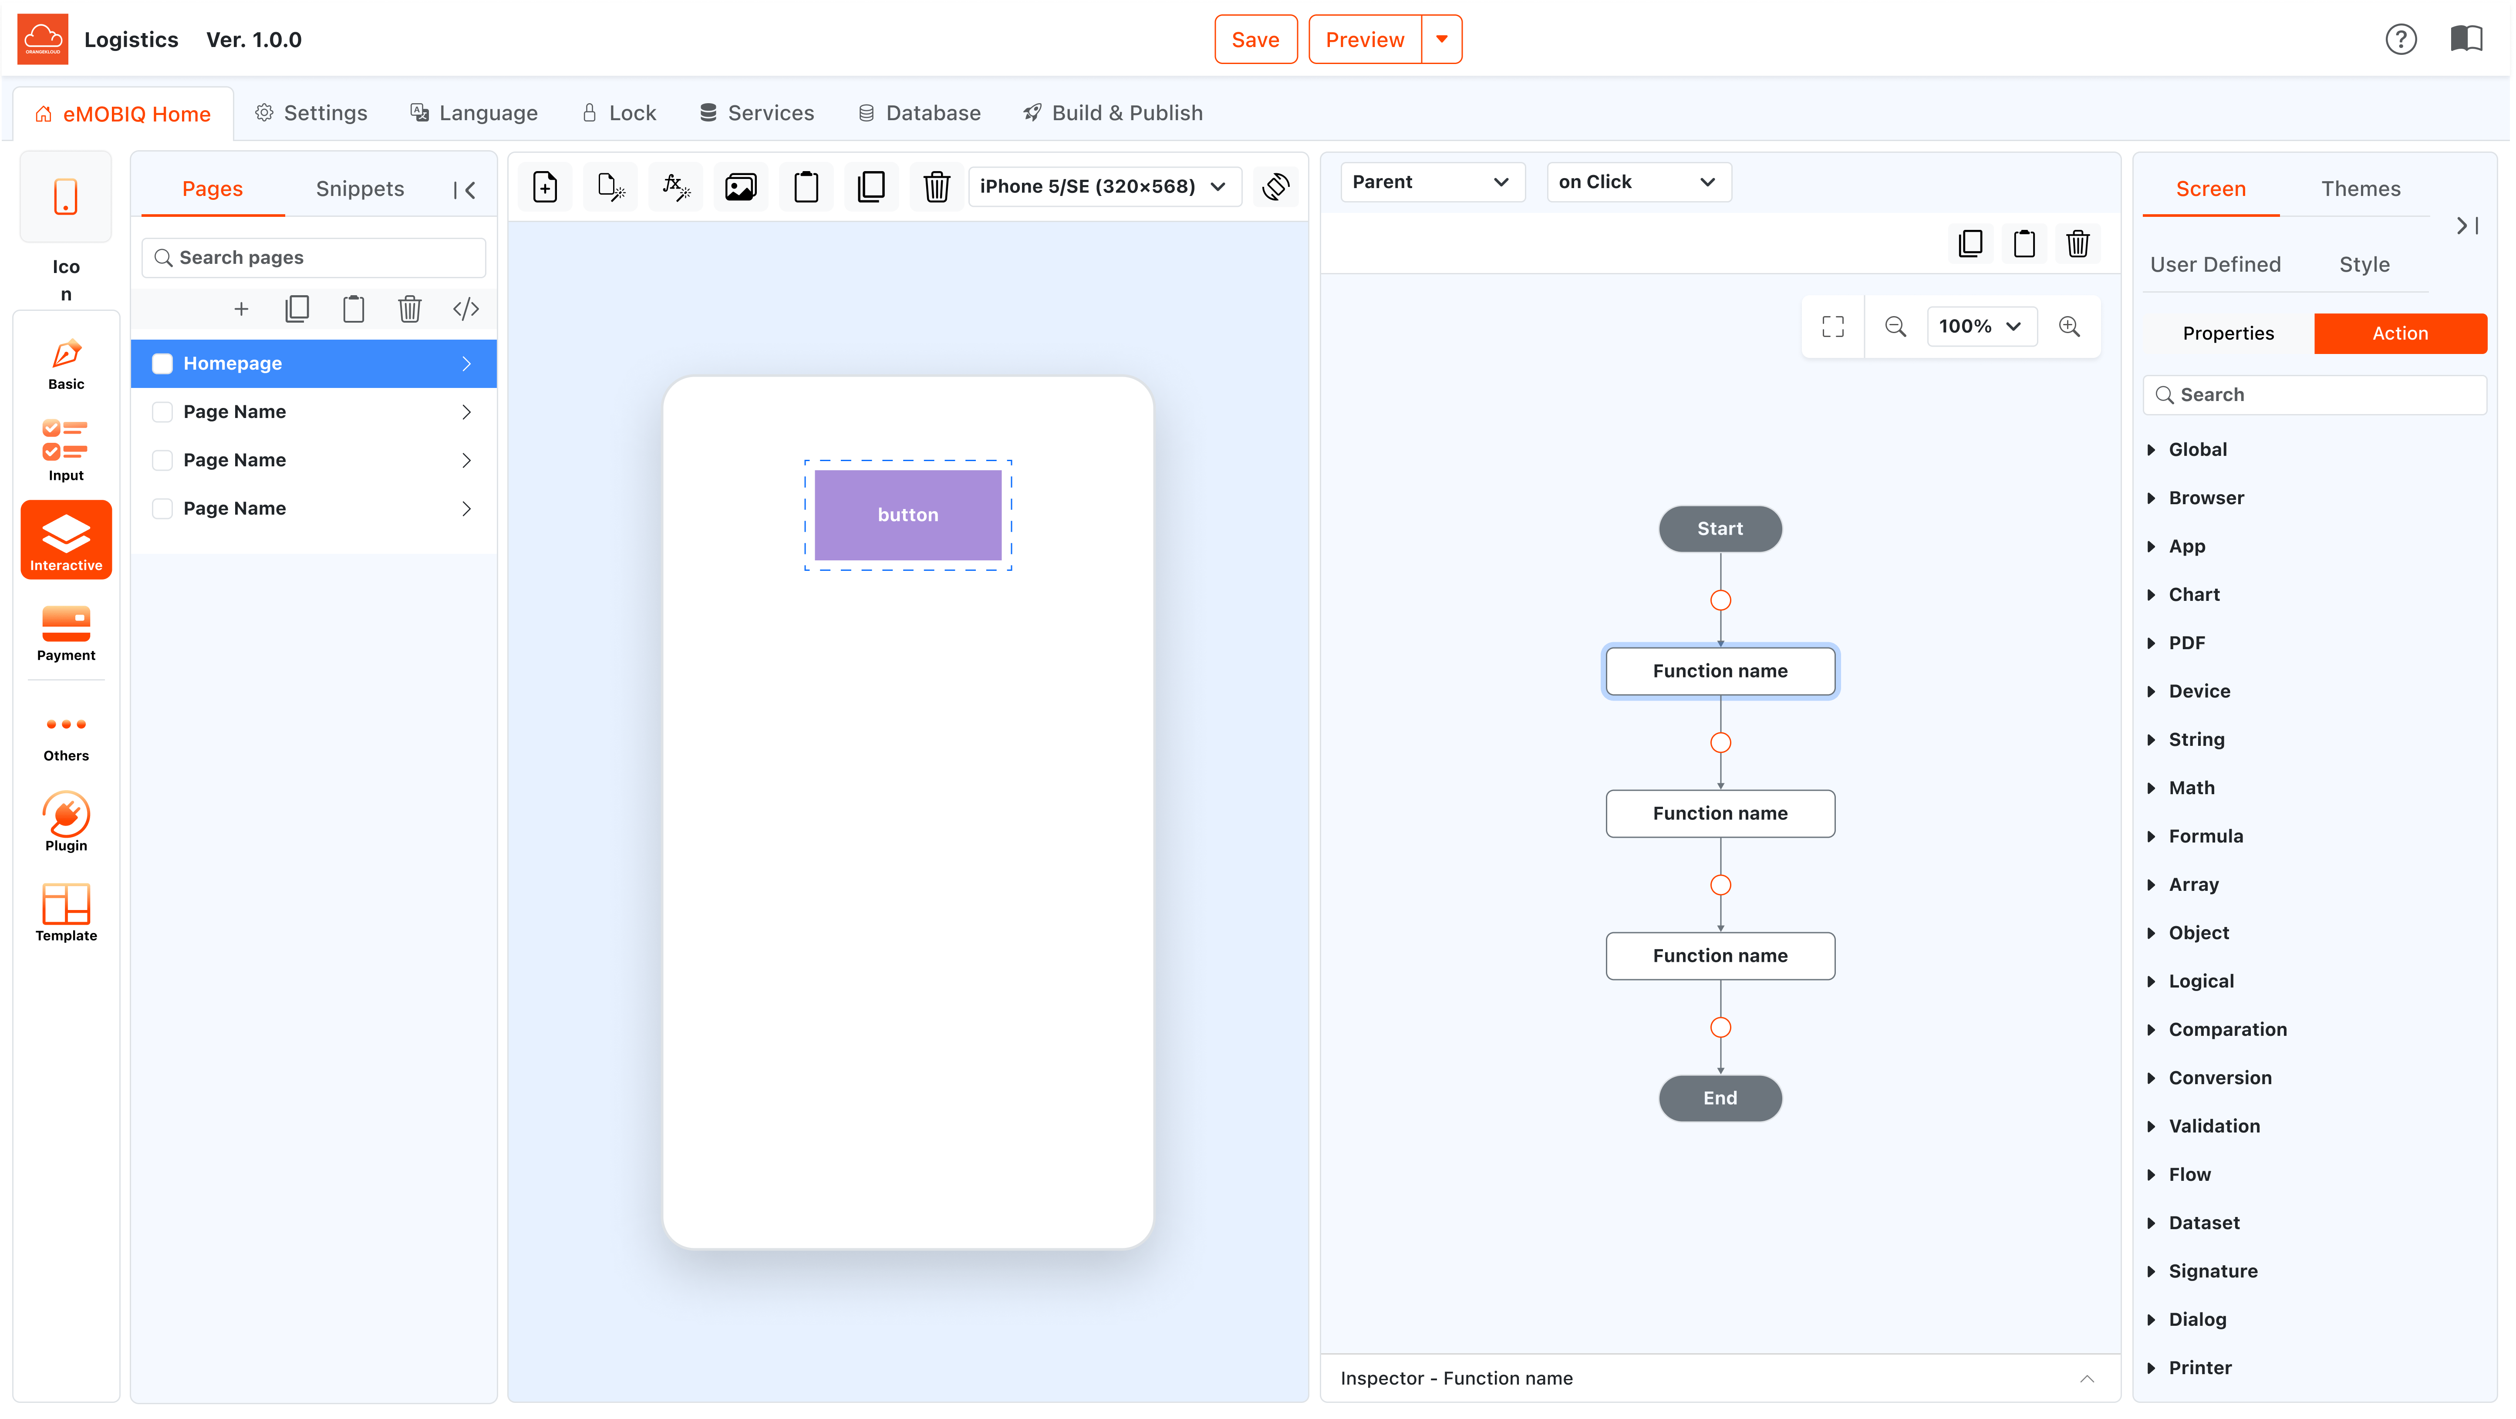Open the Payment components category
2516x1419 pixels.
(65, 633)
